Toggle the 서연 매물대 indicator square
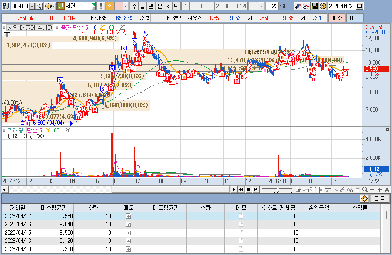 coord(4,27)
